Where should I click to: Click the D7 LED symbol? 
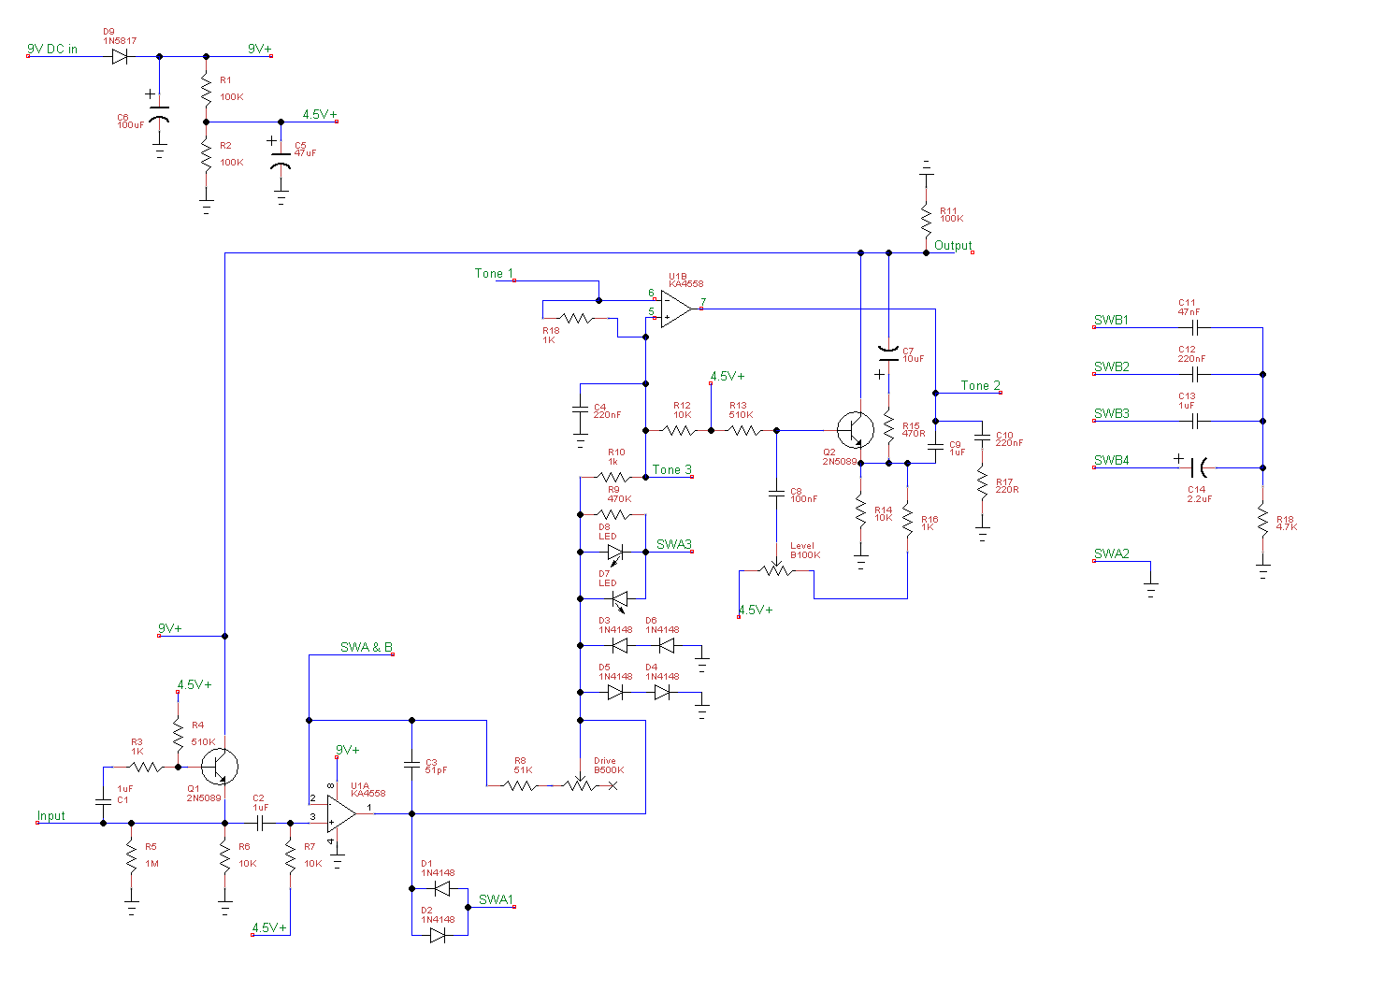tap(619, 599)
